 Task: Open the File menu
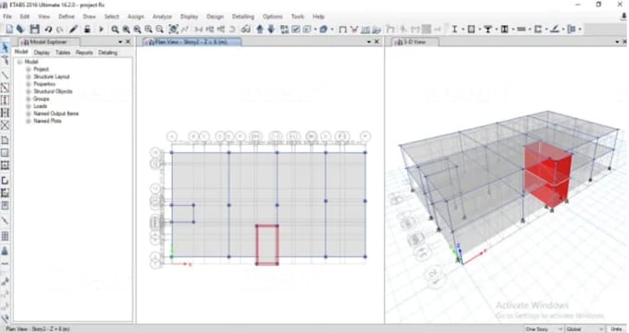7,17
